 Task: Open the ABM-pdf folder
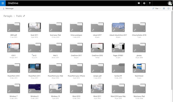[14, 27]
